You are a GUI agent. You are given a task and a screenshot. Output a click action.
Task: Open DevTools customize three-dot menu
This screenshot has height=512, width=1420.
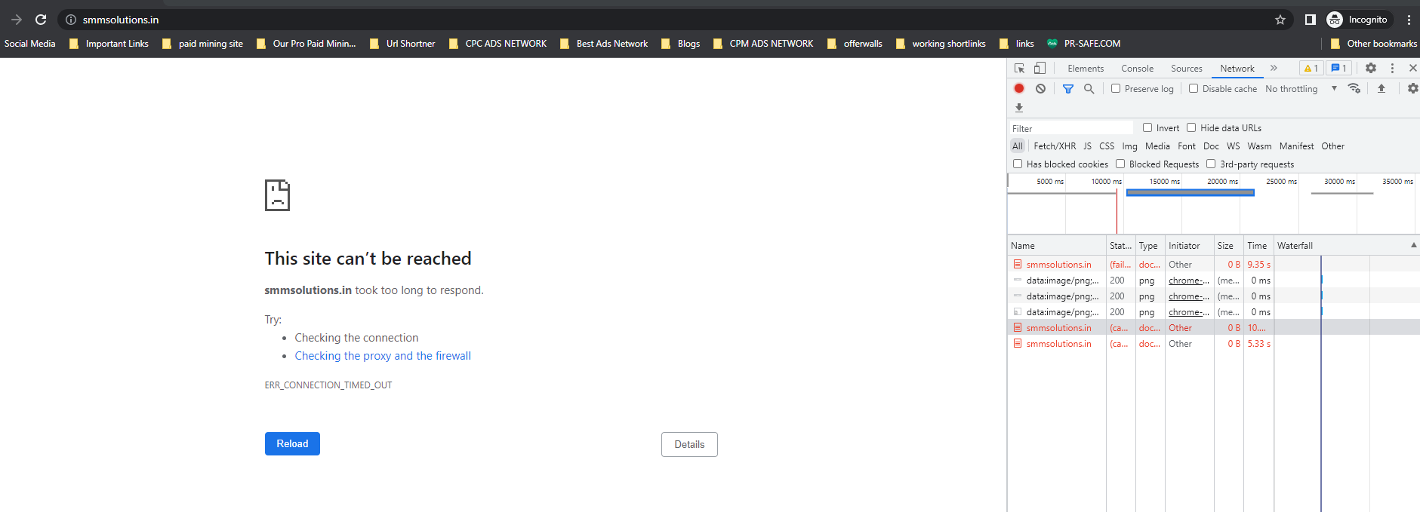pos(1392,68)
